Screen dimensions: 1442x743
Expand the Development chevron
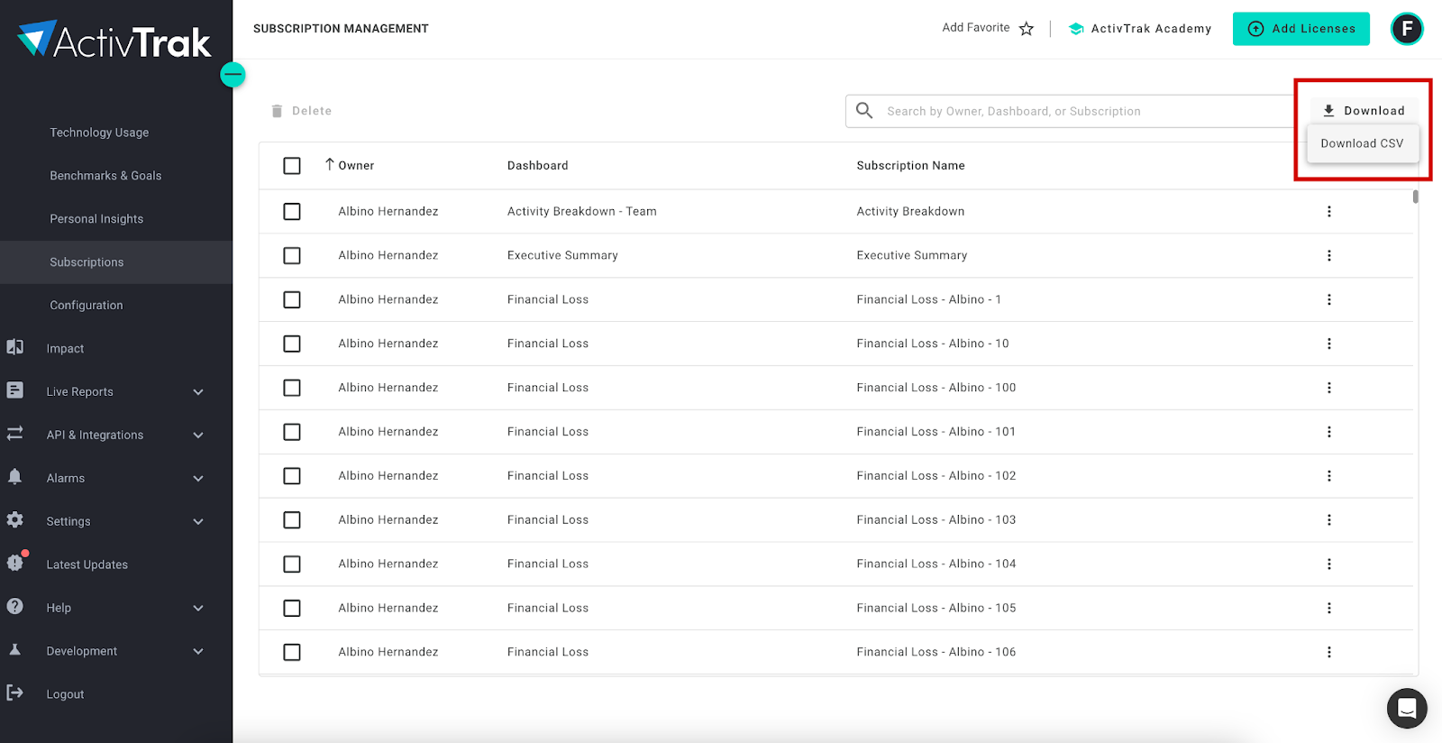198,652
